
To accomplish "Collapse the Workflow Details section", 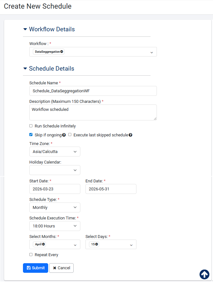I will pos(25,29).
